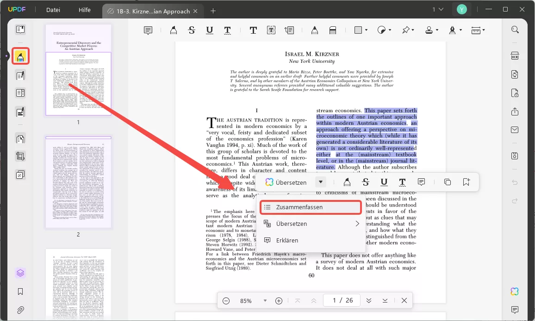Expand the shapes rectangle tool dropdown
The image size is (535, 321).
pos(366,30)
